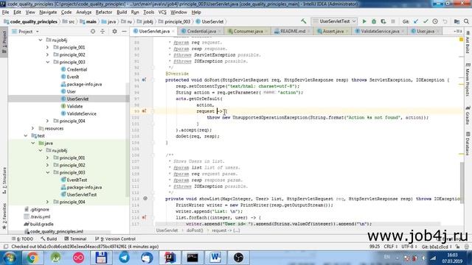Open the Build tool window button
The image size is (472, 265).
[49, 239]
